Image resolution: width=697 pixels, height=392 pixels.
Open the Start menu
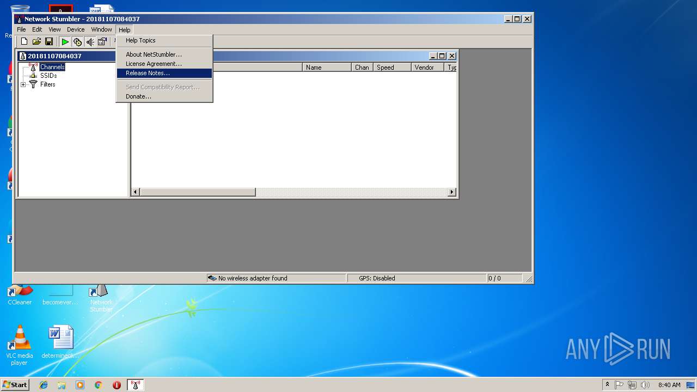(15, 385)
